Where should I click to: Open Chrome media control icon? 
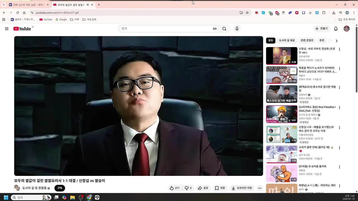pos(340,13)
